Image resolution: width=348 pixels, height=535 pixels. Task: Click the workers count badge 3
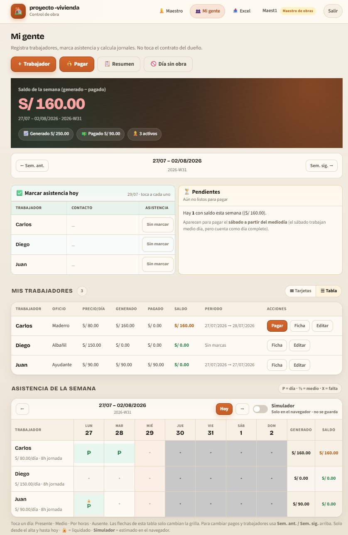82,291
